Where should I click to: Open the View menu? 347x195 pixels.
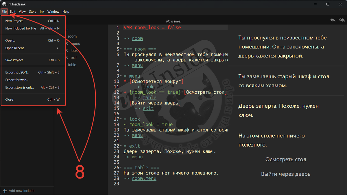pyautogui.click(x=22, y=12)
